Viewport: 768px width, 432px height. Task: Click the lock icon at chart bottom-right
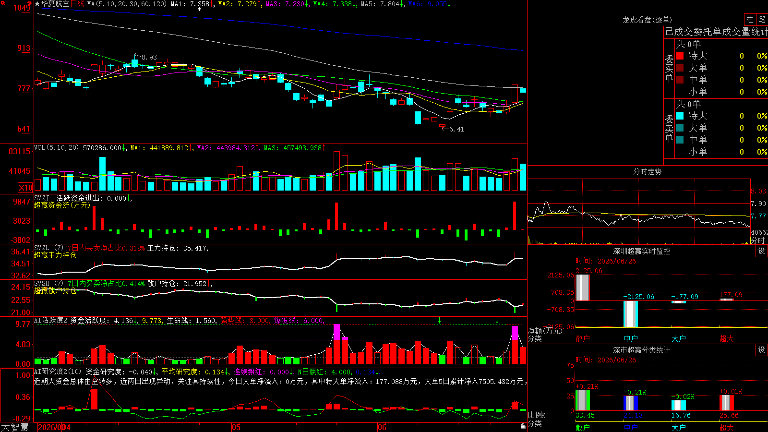523,426
